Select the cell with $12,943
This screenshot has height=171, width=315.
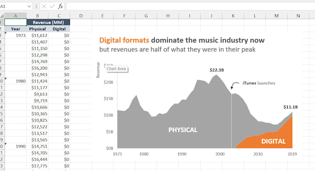(x=38, y=75)
